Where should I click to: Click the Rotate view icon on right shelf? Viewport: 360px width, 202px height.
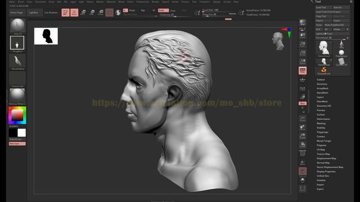(x=303, y=145)
